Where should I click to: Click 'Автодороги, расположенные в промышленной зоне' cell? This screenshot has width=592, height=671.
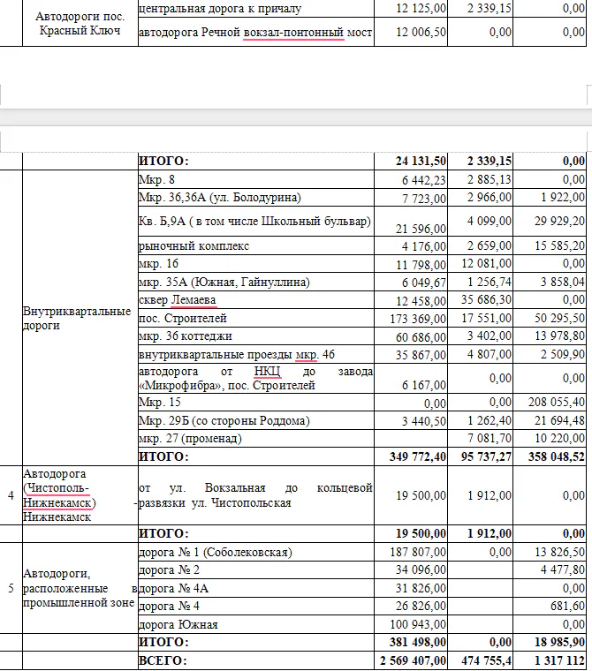click(80, 588)
